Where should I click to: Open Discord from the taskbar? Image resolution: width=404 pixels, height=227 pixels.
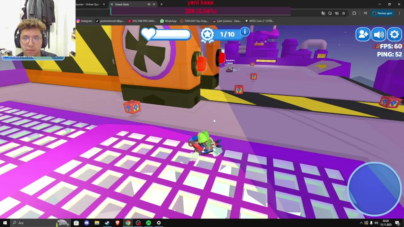(x=86, y=223)
